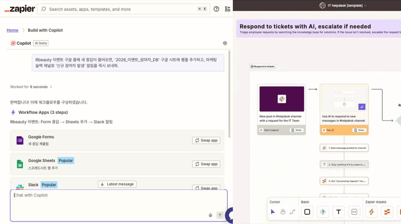This screenshot has height=224, width=401.
Task: Open the Latest message dropdown for Slack
Action: [x=117, y=184]
